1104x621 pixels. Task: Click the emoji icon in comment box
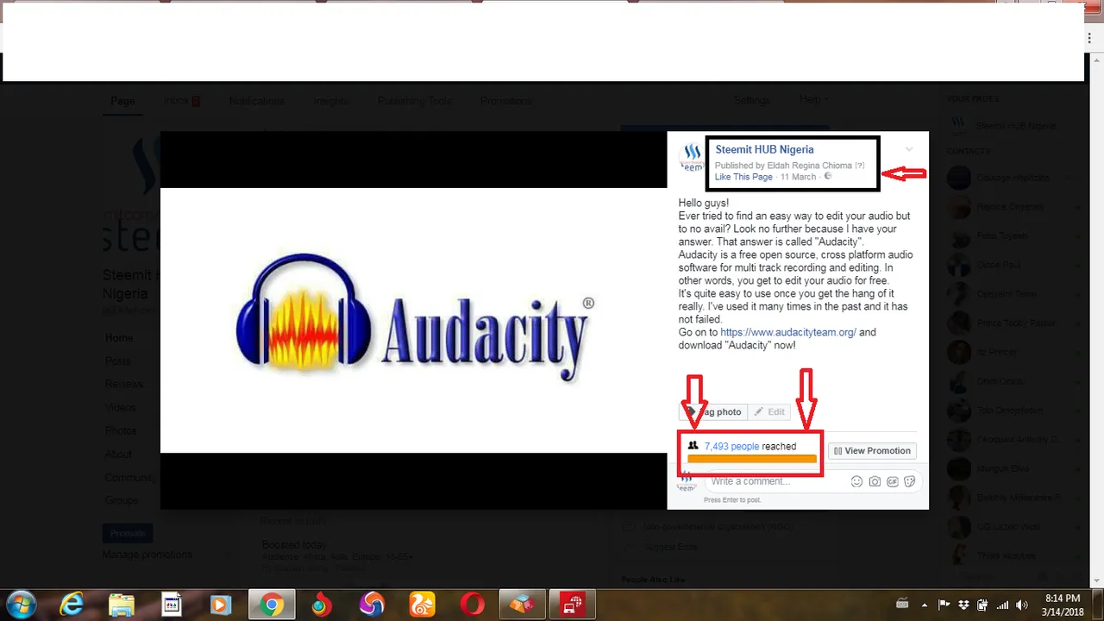[x=856, y=481]
